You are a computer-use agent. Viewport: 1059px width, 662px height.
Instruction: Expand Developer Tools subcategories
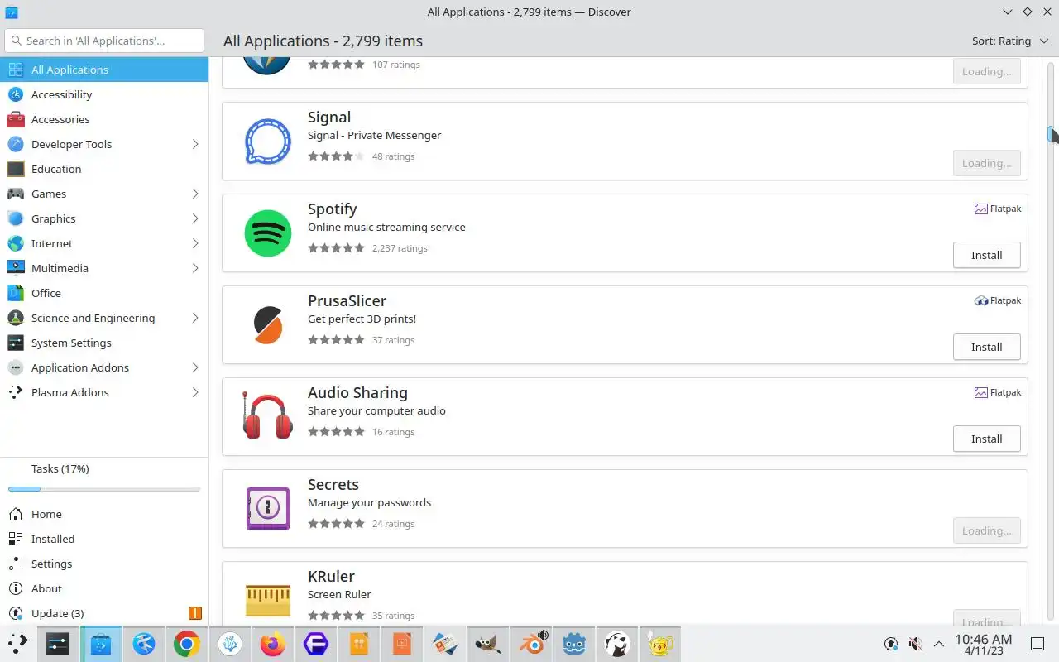click(x=195, y=144)
